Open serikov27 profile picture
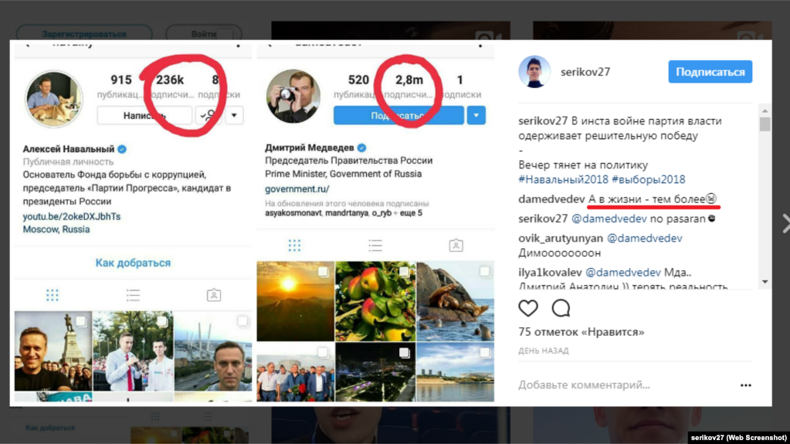This screenshot has height=444, width=790. click(534, 72)
